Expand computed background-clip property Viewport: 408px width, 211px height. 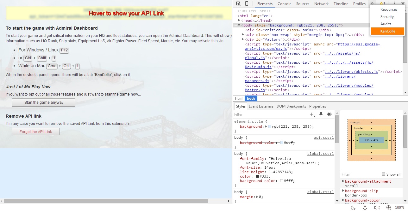343,191
